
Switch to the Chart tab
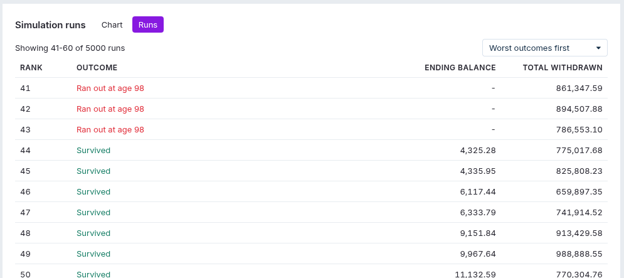click(x=112, y=24)
